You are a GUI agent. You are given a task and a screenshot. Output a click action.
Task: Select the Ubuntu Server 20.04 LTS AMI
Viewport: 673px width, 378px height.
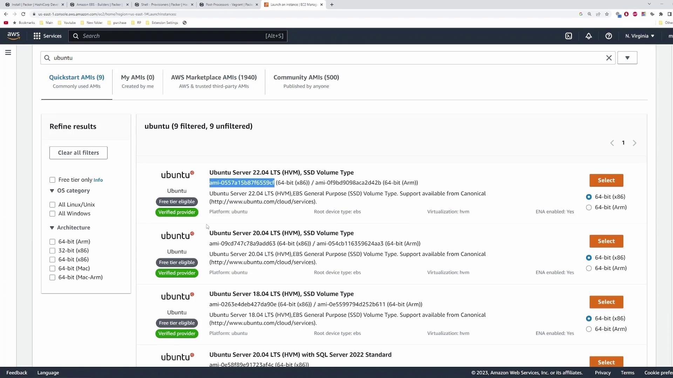606,241
